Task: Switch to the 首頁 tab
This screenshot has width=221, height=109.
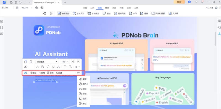Action: tap(85, 8)
